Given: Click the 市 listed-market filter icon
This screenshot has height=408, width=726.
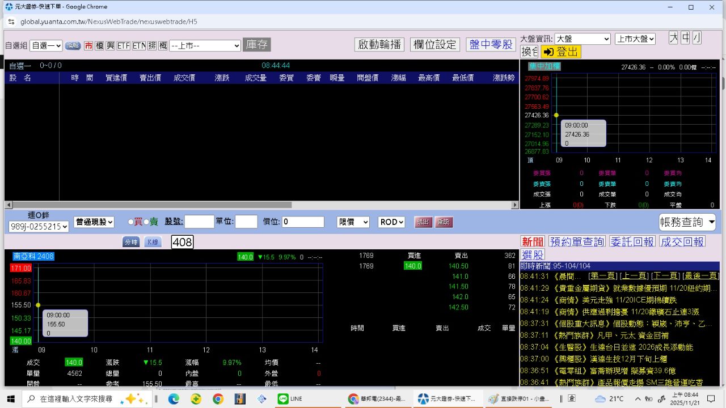Looking at the screenshot, I should 88,46.
